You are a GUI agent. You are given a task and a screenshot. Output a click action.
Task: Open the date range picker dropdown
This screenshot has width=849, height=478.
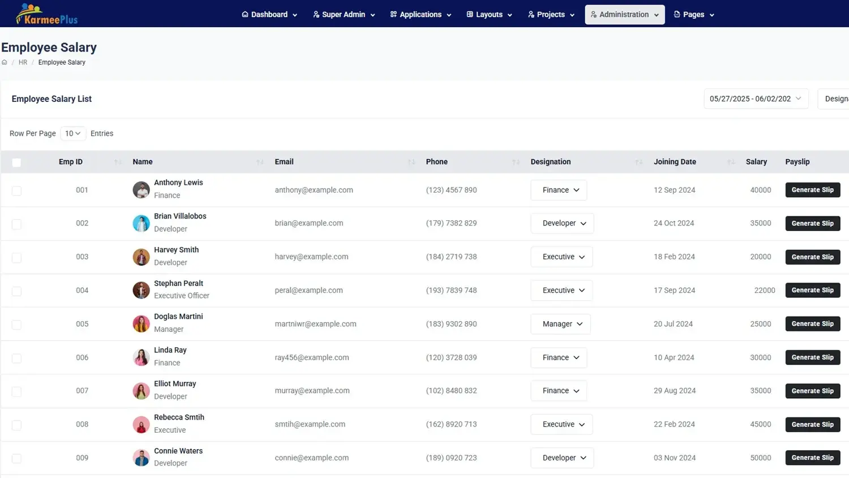[x=755, y=99]
